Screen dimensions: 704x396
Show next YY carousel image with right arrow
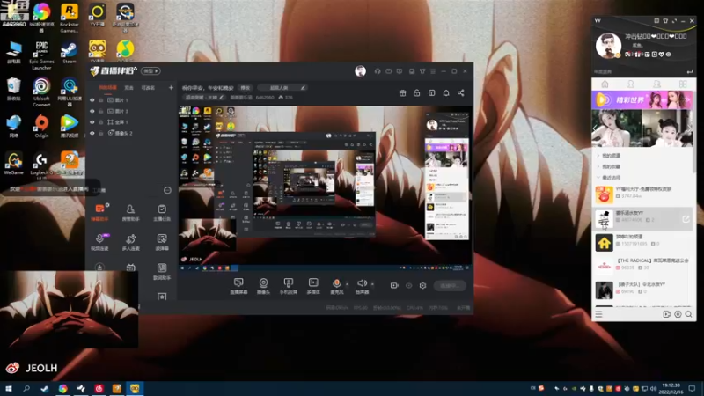689,128
